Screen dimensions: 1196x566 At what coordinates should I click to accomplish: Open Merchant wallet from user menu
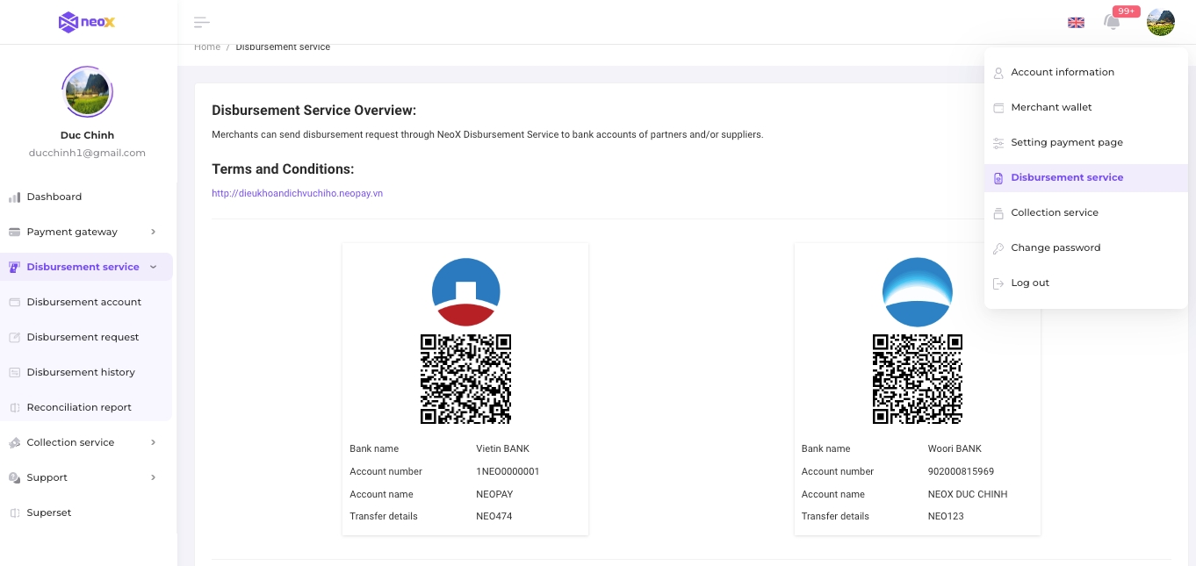pyautogui.click(x=1051, y=107)
